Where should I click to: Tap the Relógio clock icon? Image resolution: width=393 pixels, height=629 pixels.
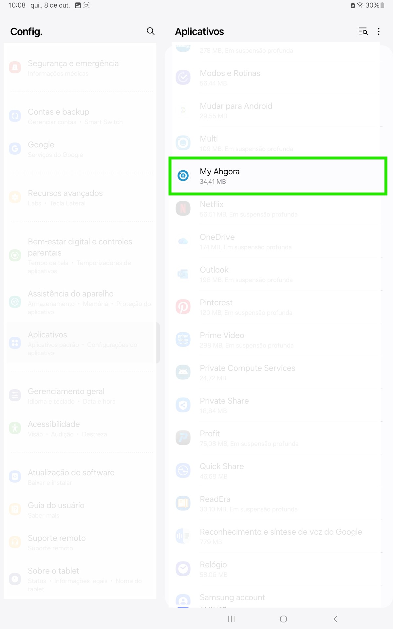pyautogui.click(x=183, y=569)
